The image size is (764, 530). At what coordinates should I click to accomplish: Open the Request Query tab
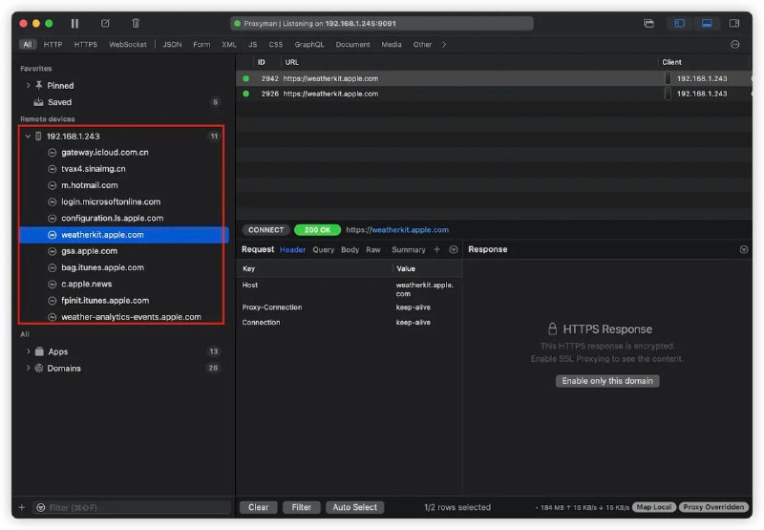pyautogui.click(x=324, y=250)
